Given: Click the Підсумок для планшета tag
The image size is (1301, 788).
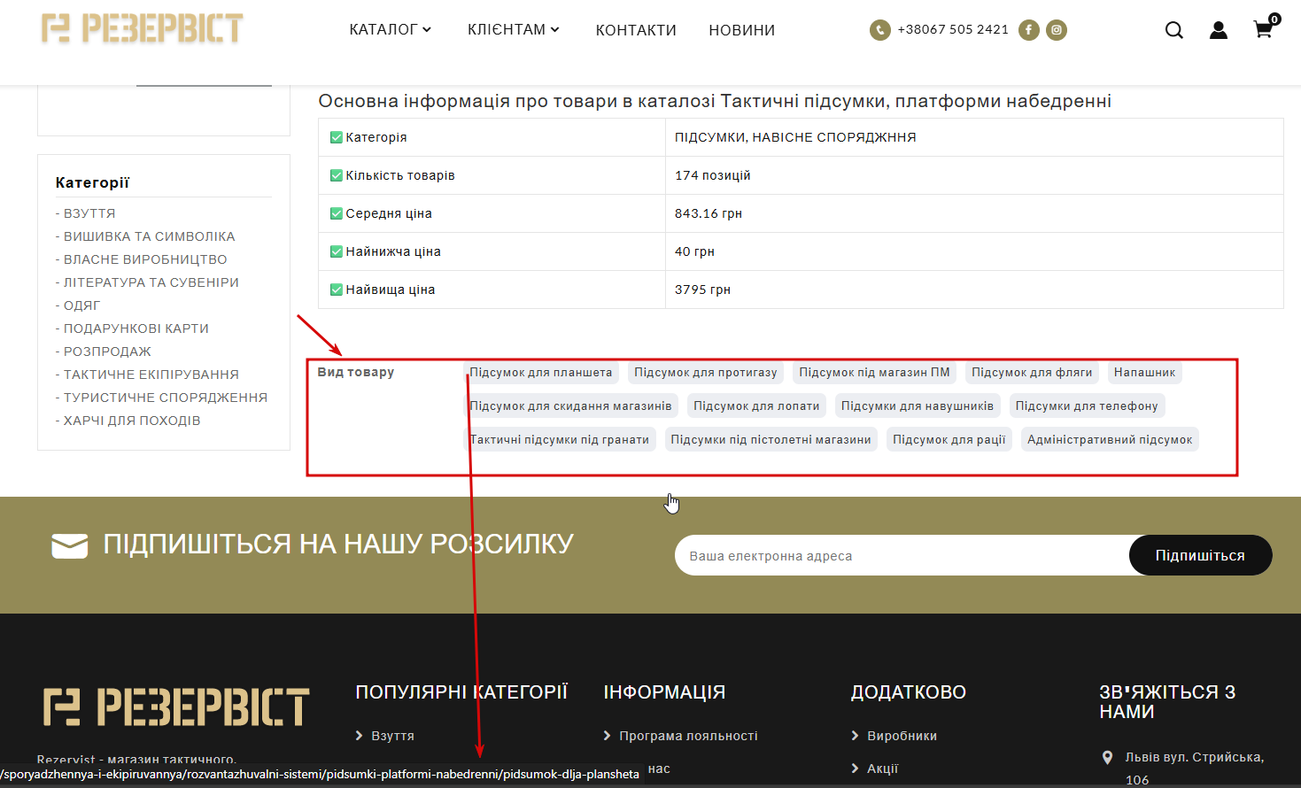Looking at the screenshot, I should click(x=541, y=373).
